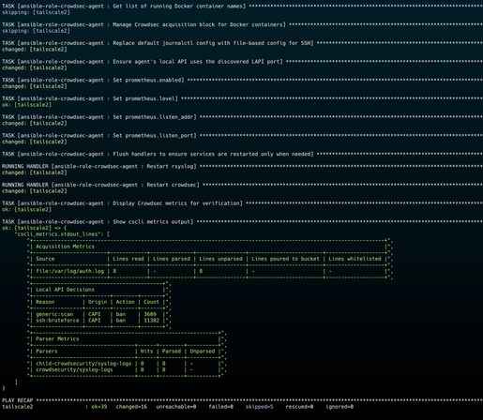Click the count value '11382'
Viewport: 483px width, 420px height.
(x=151, y=321)
